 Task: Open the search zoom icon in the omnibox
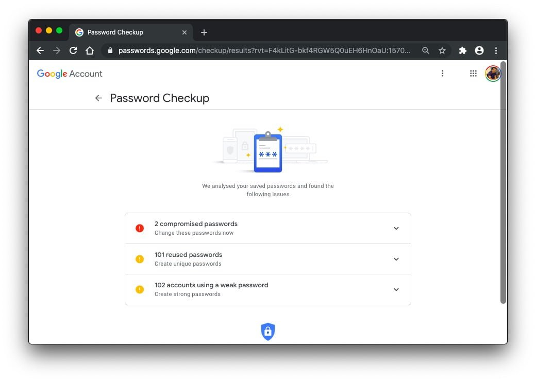coord(425,50)
